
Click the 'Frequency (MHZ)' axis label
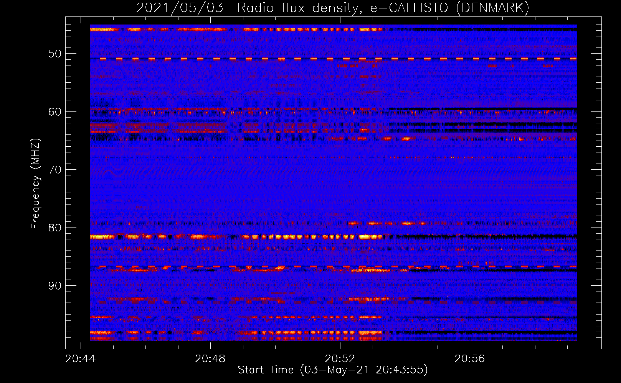tap(35, 183)
